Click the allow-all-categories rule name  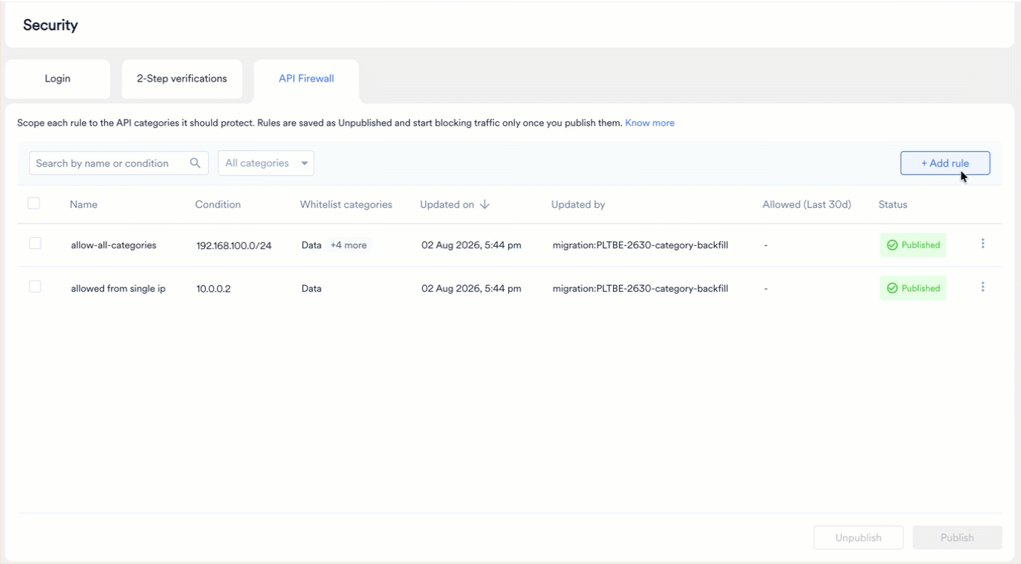tap(114, 245)
